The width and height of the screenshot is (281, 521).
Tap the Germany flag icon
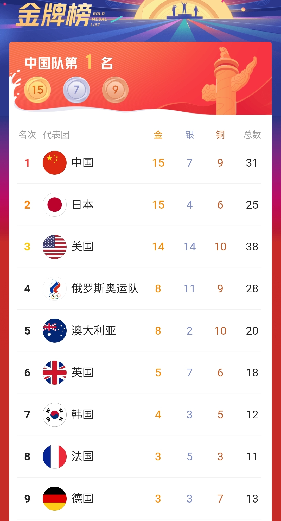click(55, 498)
